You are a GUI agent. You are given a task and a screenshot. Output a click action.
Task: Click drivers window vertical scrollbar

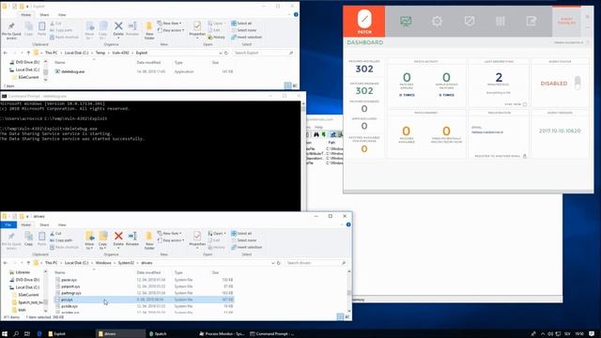349,291
